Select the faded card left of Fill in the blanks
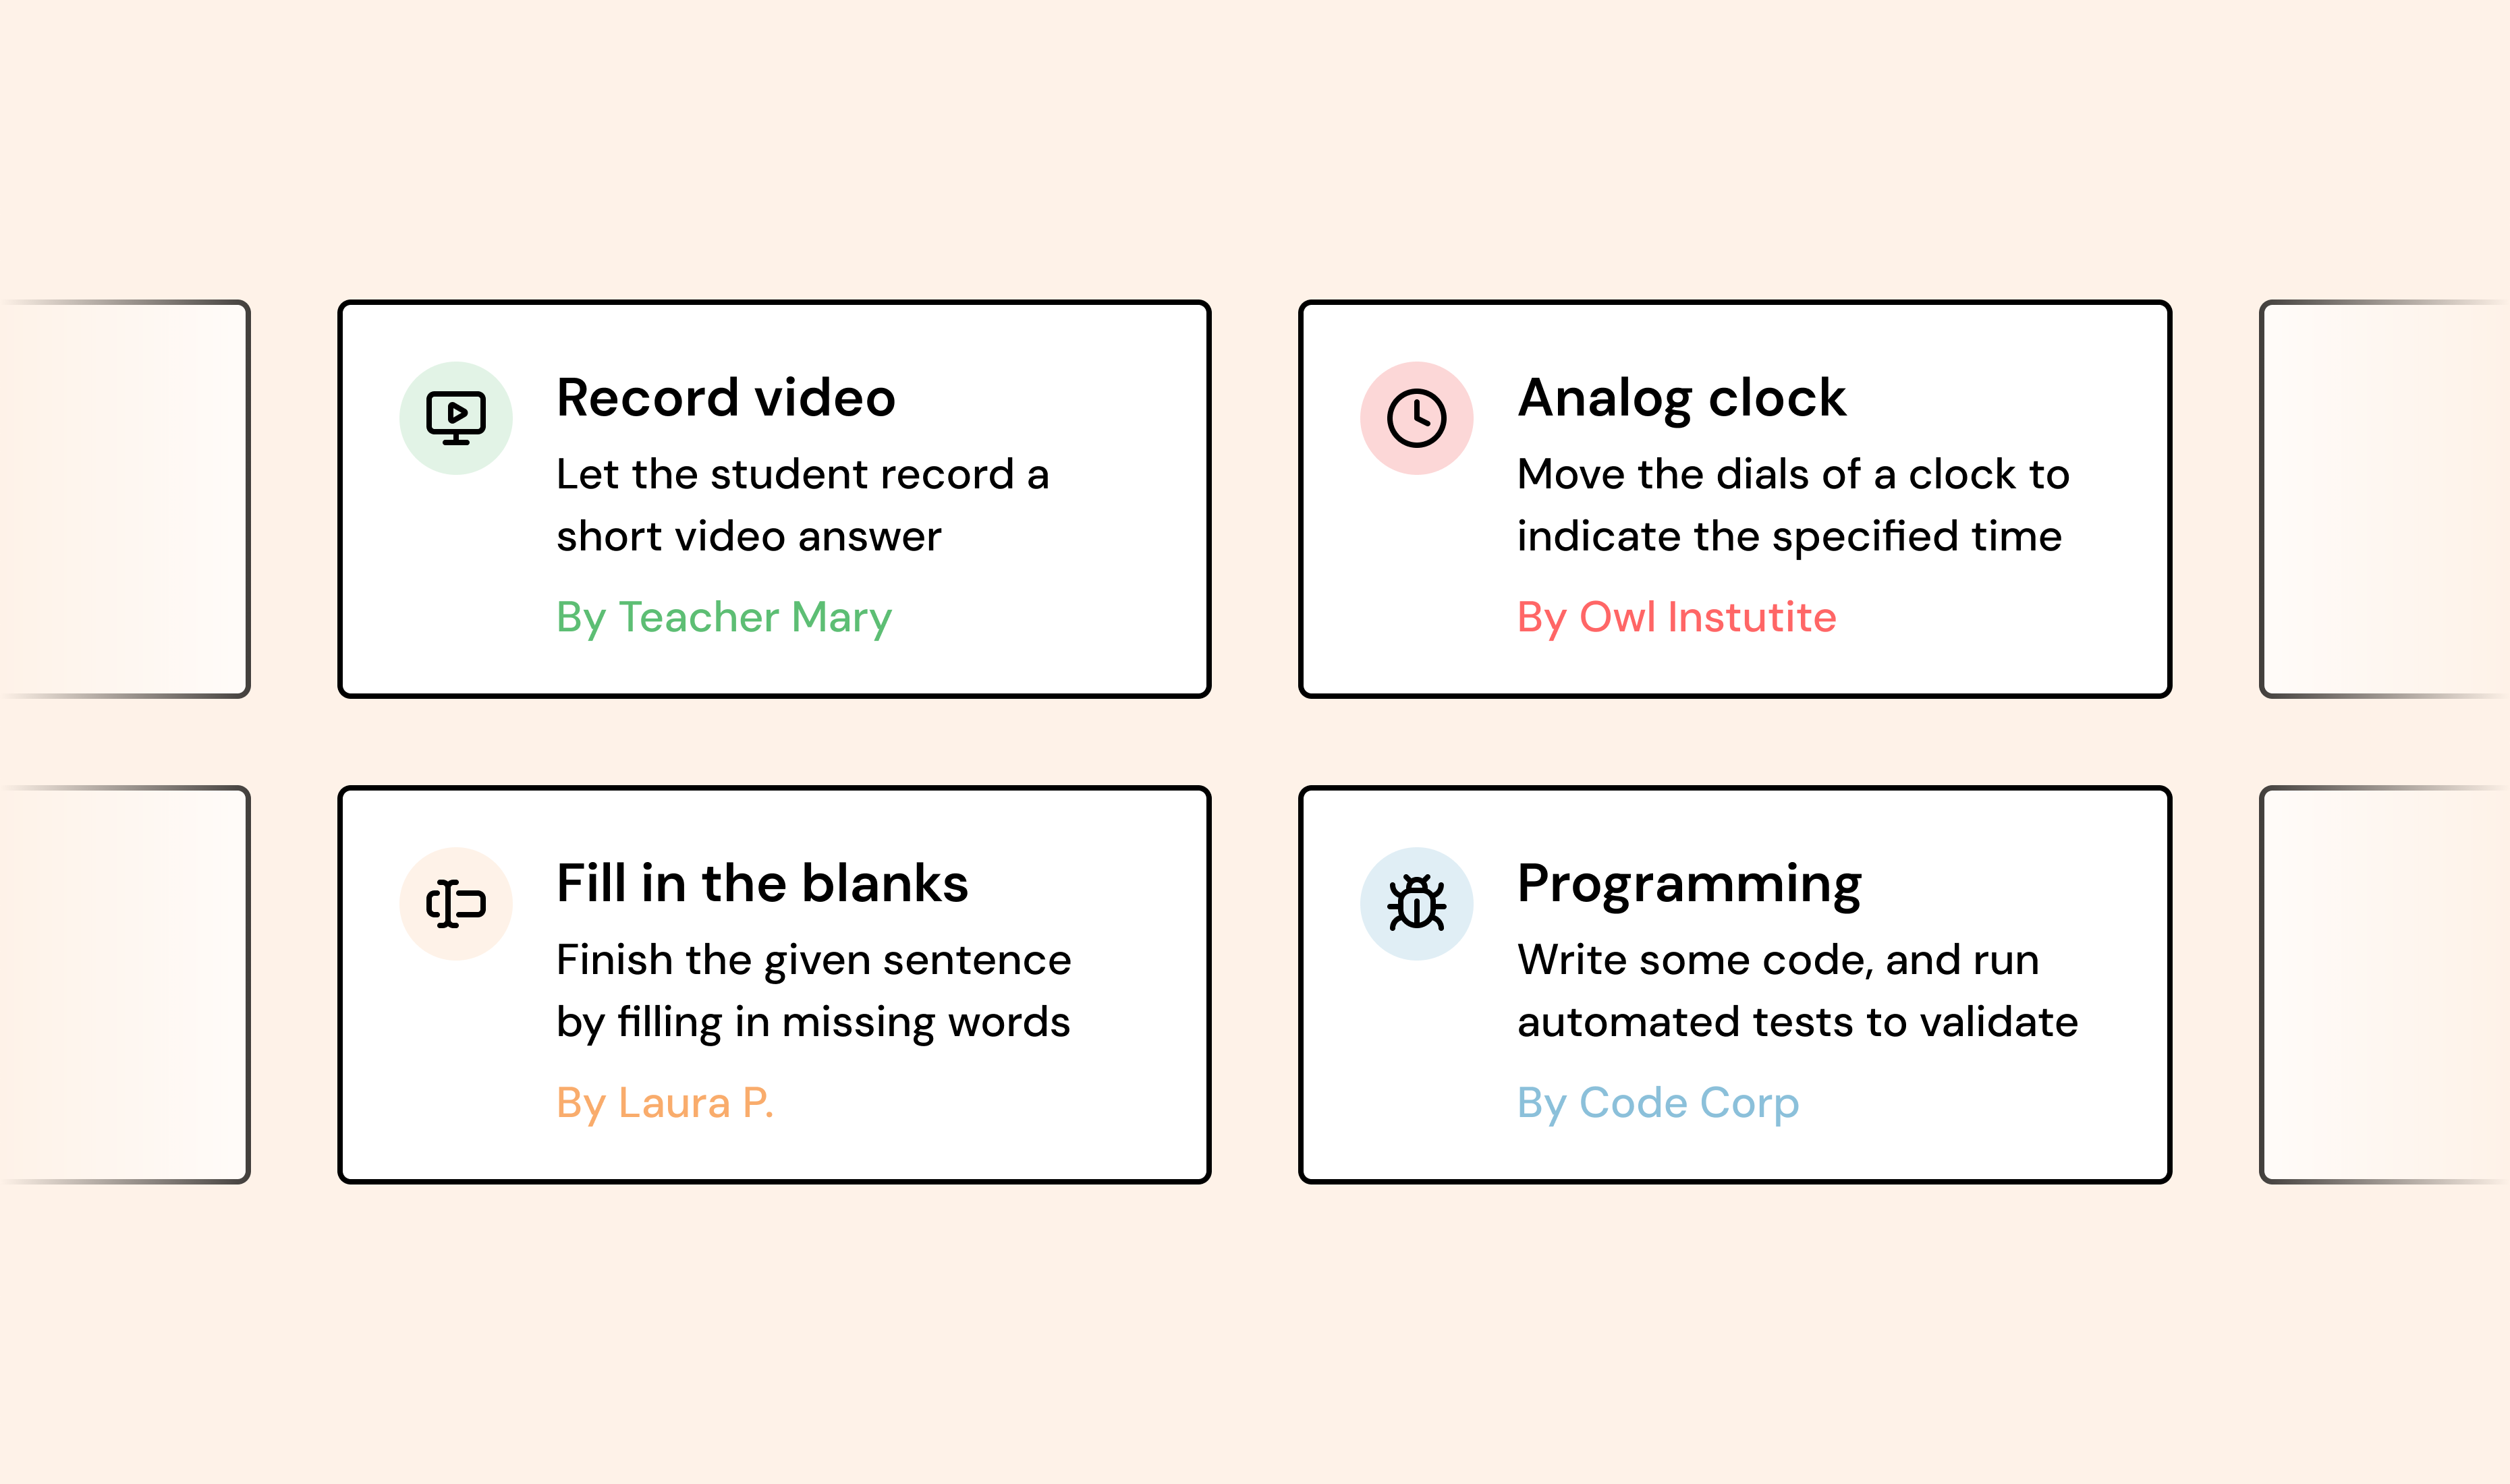 (125, 985)
